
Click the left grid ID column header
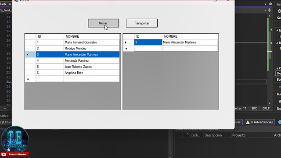pos(50,36)
